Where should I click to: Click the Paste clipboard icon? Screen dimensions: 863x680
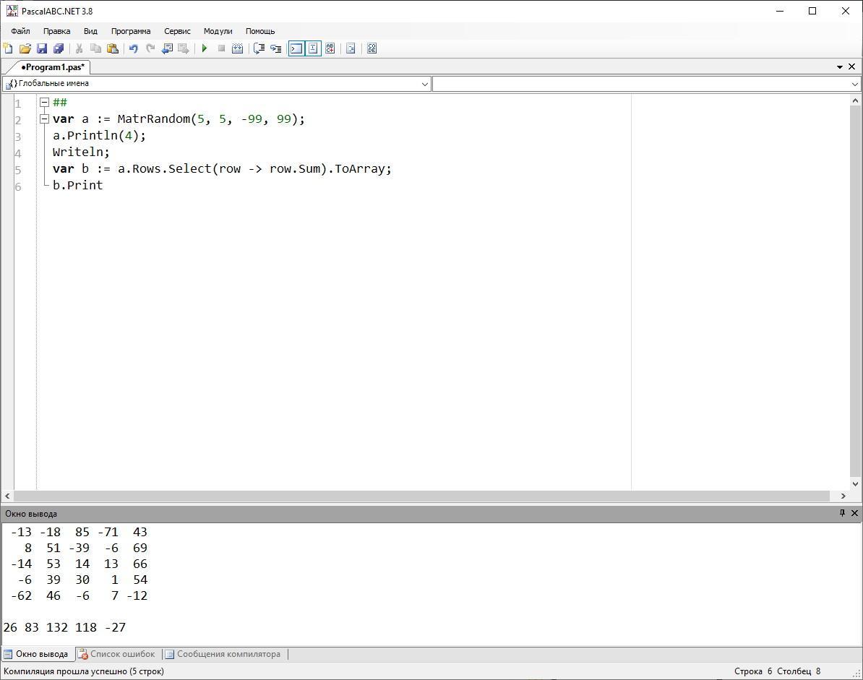click(113, 48)
